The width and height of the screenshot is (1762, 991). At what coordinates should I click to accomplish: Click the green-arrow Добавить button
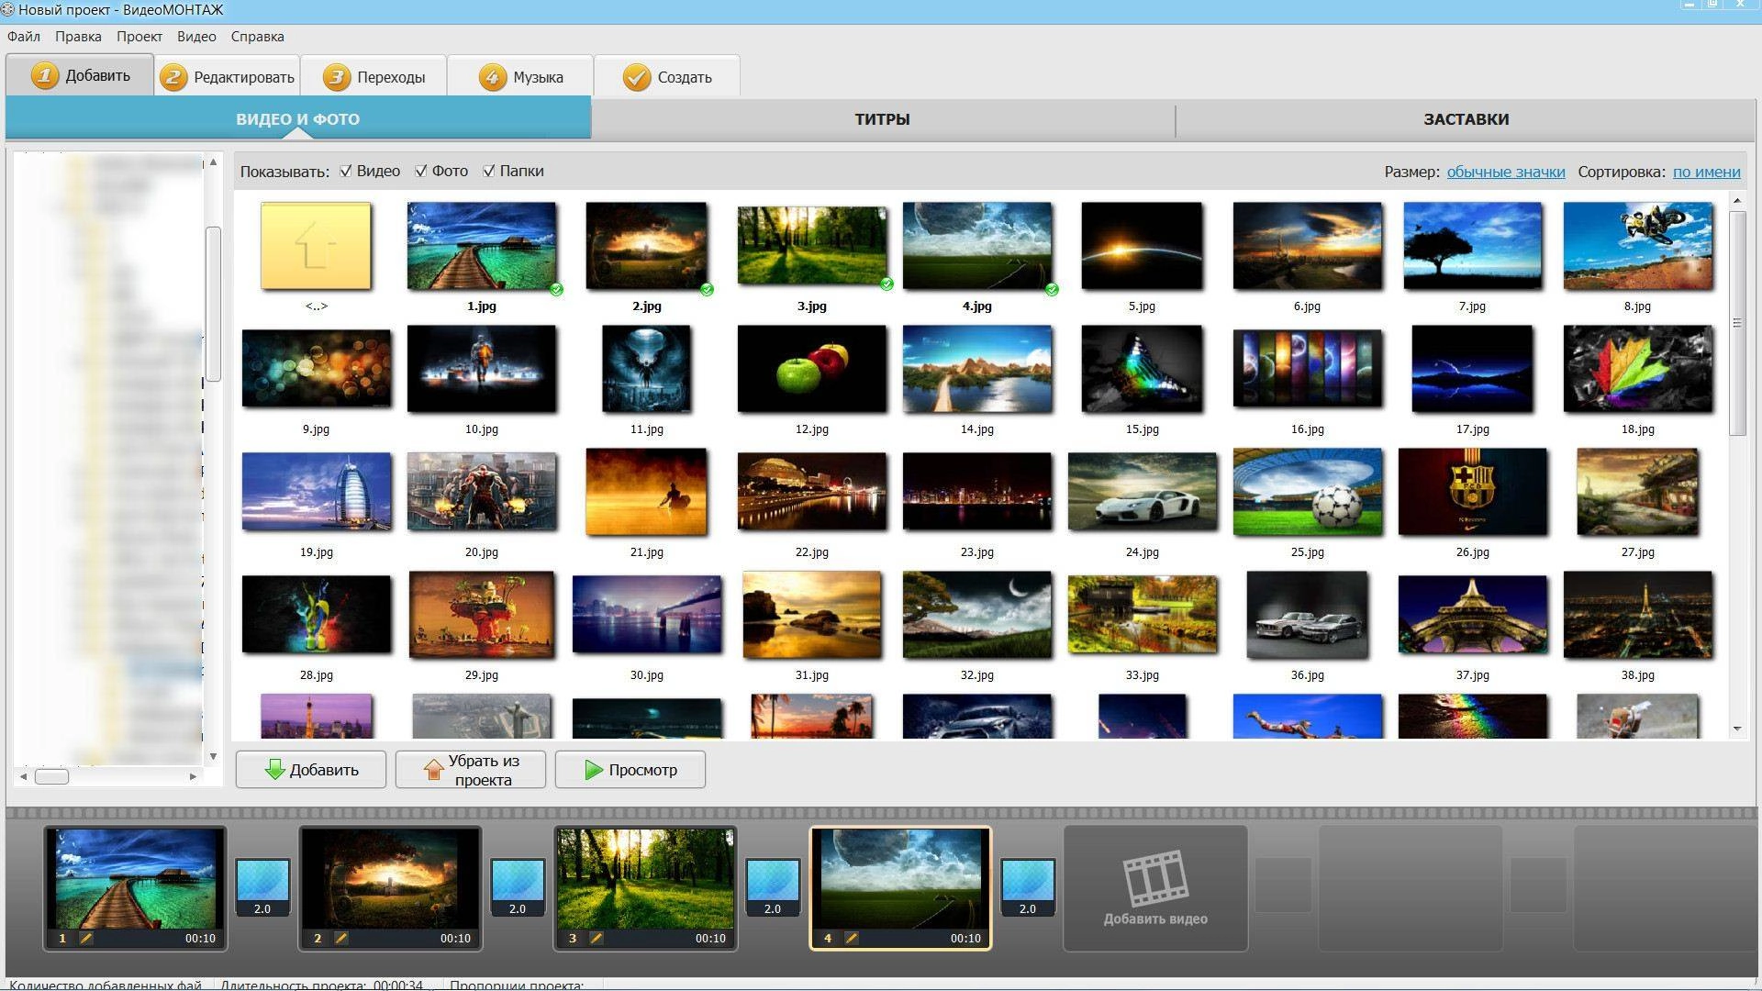pos(311,770)
